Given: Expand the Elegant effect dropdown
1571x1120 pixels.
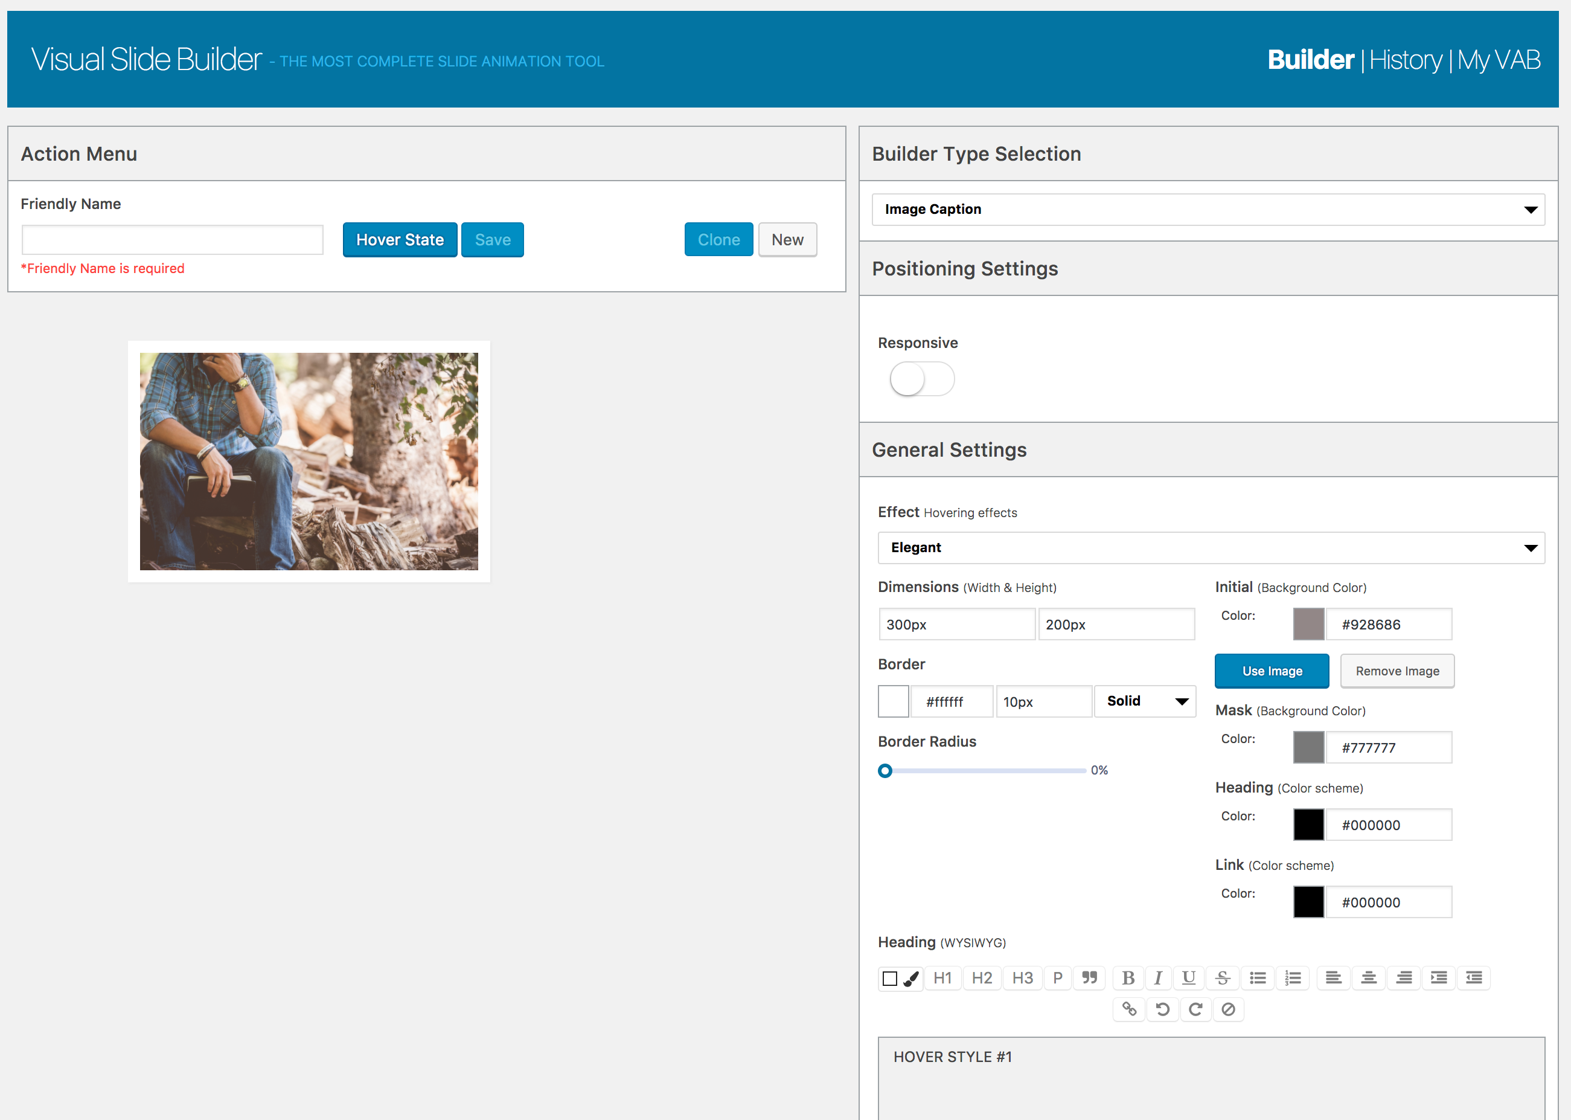Looking at the screenshot, I should 1211,547.
